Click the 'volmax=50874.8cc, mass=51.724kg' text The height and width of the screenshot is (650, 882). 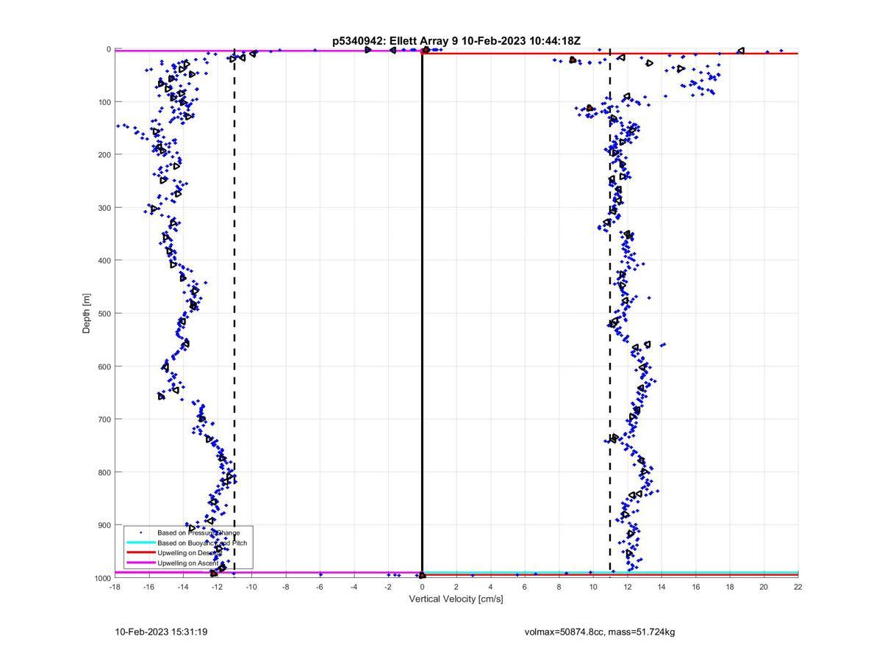tap(599, 632)
